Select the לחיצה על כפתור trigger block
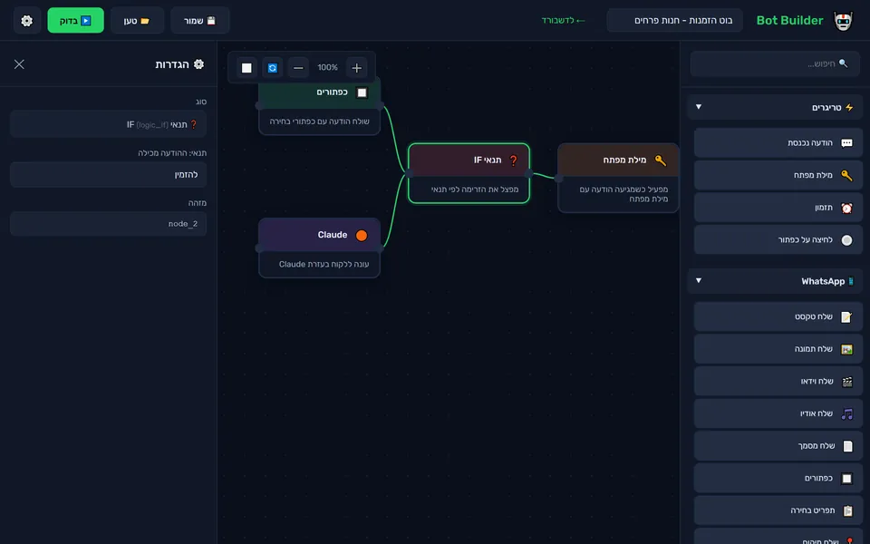 778,239
